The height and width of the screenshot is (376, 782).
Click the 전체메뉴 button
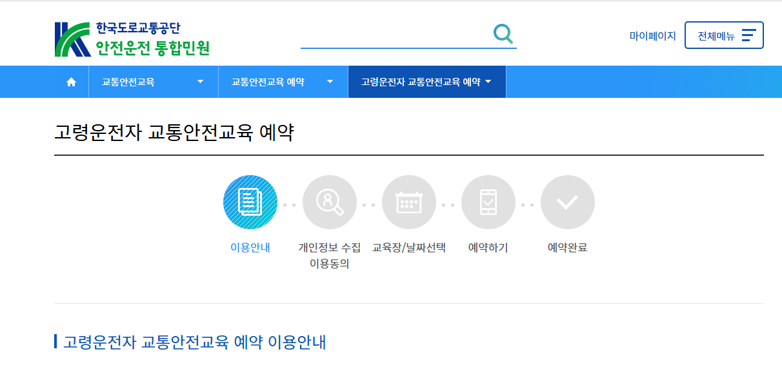tap(724, 35)
